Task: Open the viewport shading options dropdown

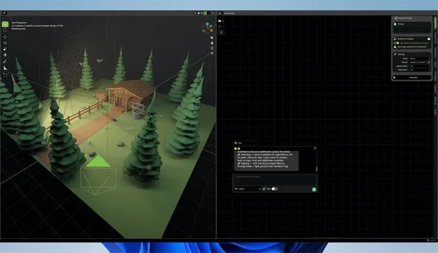Action: (x=209, y=13)
